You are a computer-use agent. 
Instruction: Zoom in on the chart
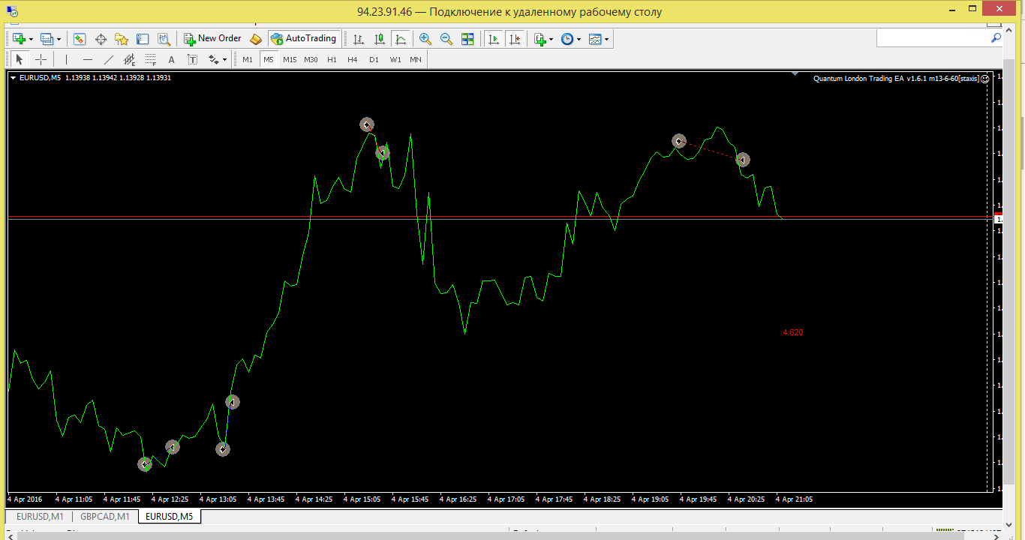coord(425,39)
